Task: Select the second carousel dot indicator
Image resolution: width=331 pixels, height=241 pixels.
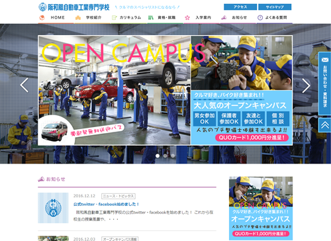Action: (x=165, y=156)
